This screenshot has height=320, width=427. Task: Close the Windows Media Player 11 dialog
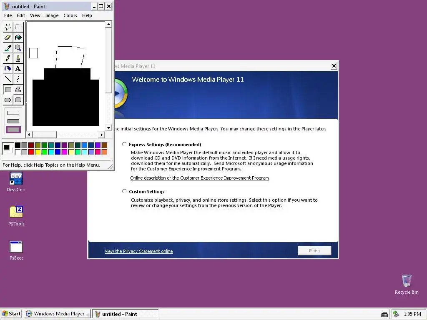pos(334,66)
